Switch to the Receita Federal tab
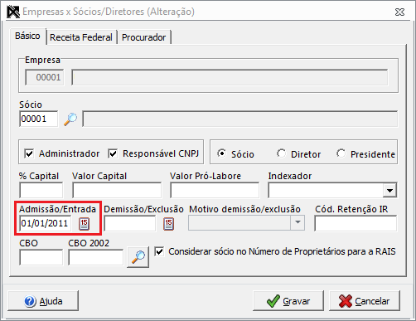416x321 pixels. click(81, 37)
